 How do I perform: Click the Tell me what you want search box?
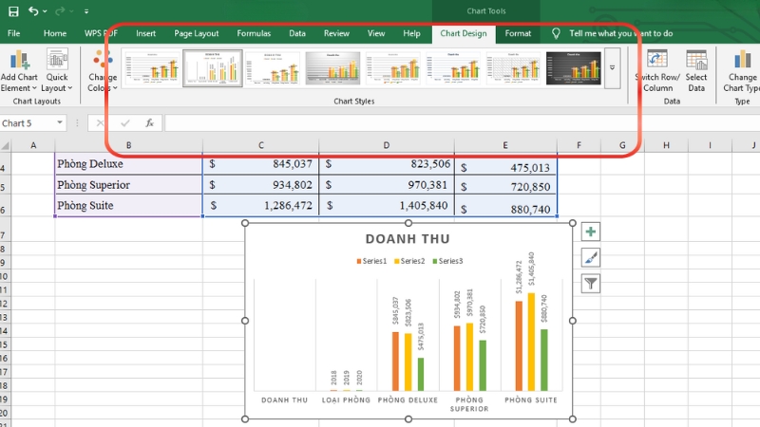(620, 33)
